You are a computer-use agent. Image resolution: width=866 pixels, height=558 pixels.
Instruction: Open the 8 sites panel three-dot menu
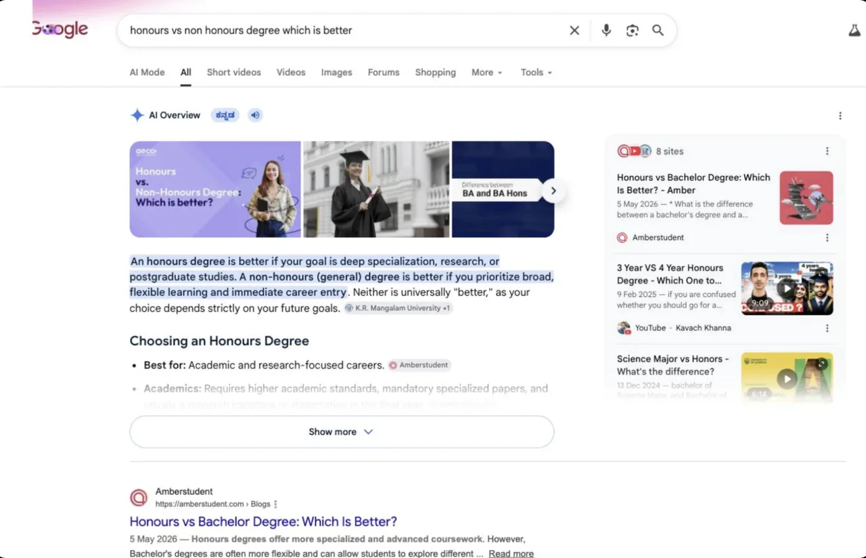[x=827, y=151]
